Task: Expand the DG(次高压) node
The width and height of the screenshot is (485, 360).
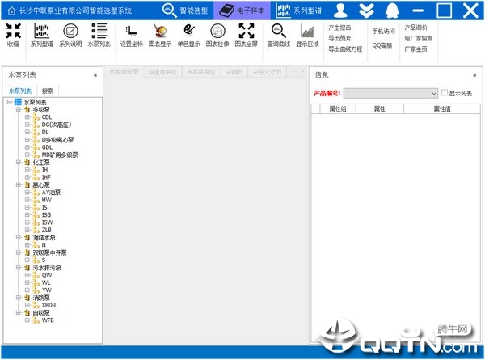Action: [27, 125]
